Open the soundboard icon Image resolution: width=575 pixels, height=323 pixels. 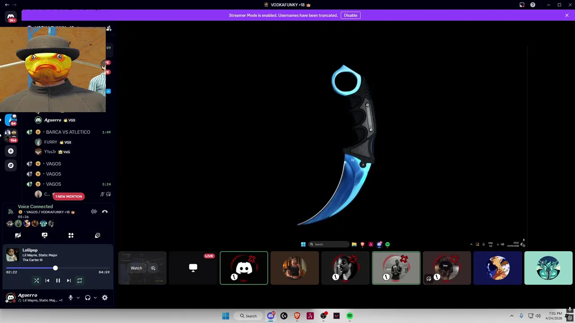click(97, 235)
